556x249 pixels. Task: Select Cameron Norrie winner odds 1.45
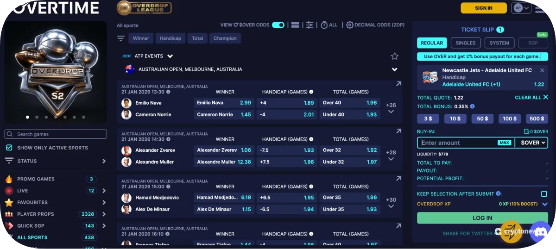(224, 114)
